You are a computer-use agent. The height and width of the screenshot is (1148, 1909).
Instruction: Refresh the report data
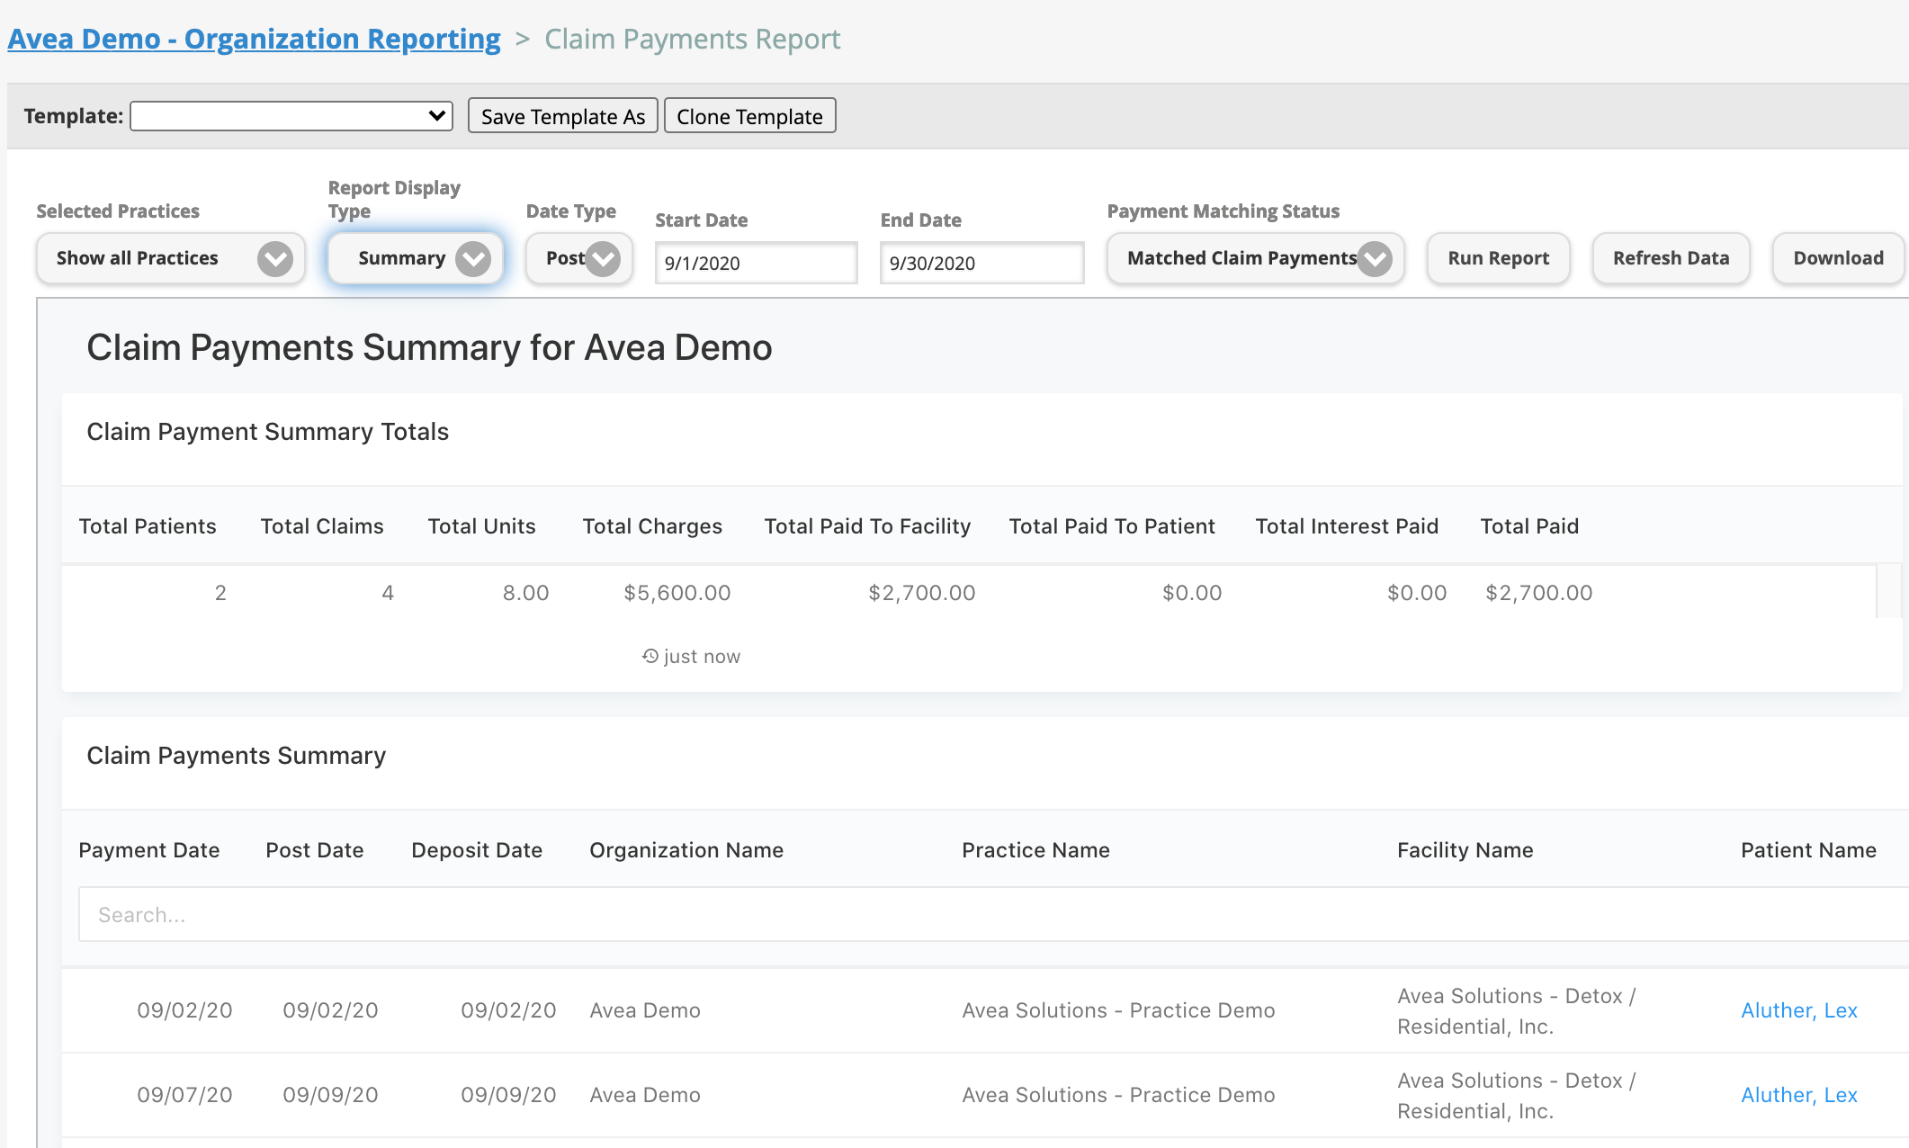[x=1671, y=258]
